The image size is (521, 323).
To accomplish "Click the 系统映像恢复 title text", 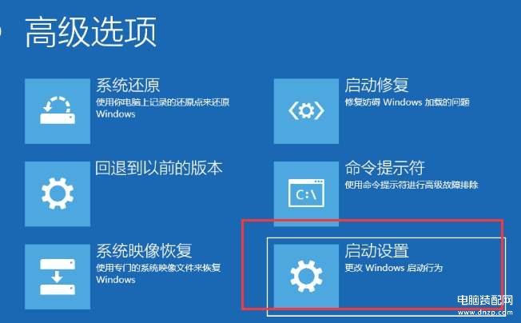I will point(144,250).
